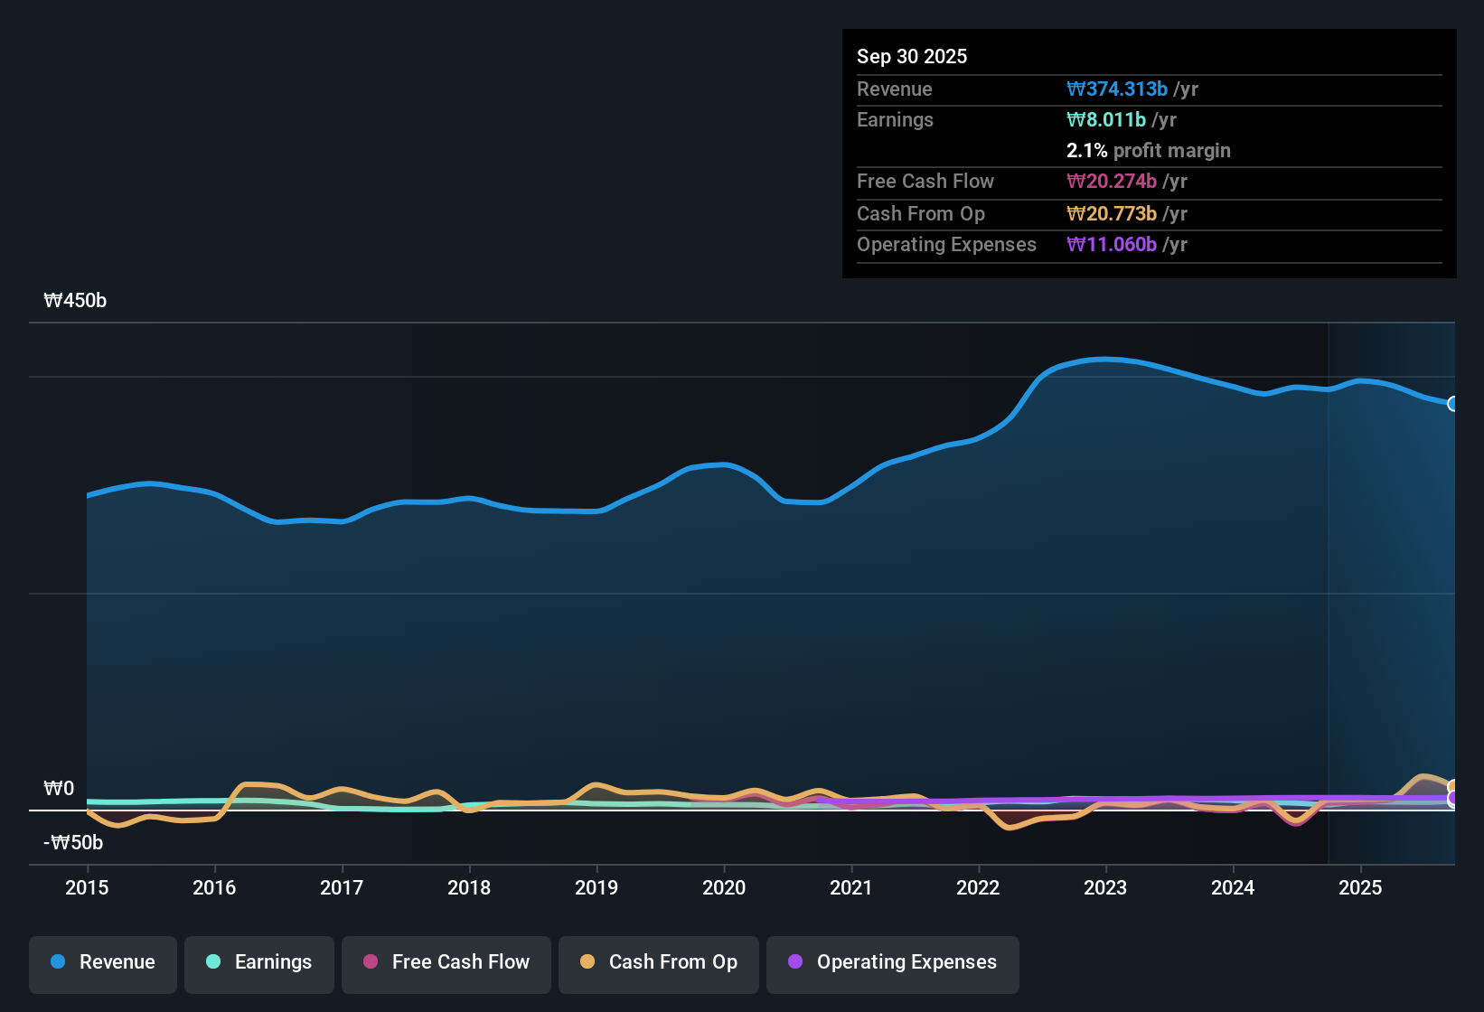
Task: Click the Sep 30 2025 tooltip header
Action: 912,56
